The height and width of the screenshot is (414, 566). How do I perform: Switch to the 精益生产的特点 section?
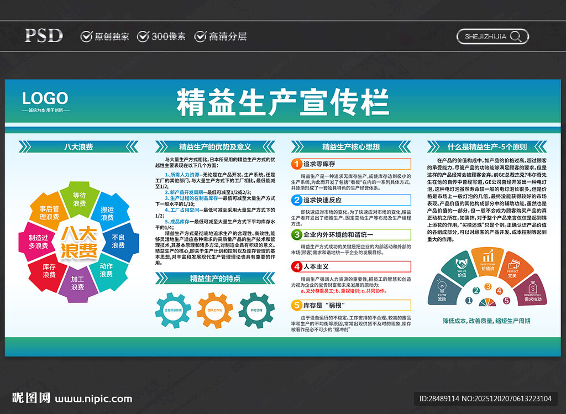(215, 278)
